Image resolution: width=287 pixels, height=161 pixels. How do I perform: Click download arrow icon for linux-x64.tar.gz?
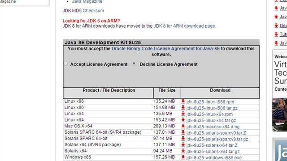coord(183,120)
